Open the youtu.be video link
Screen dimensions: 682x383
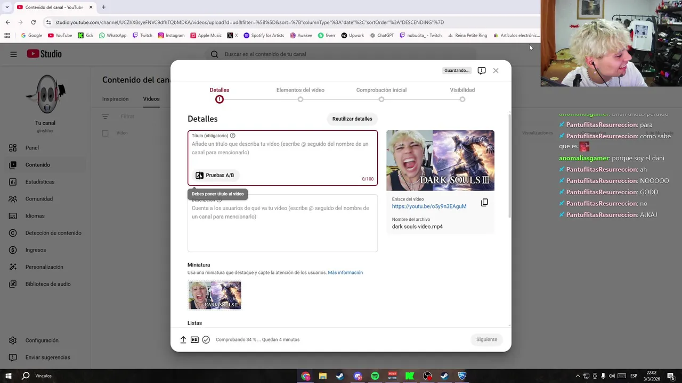click(x=429, y=206)
